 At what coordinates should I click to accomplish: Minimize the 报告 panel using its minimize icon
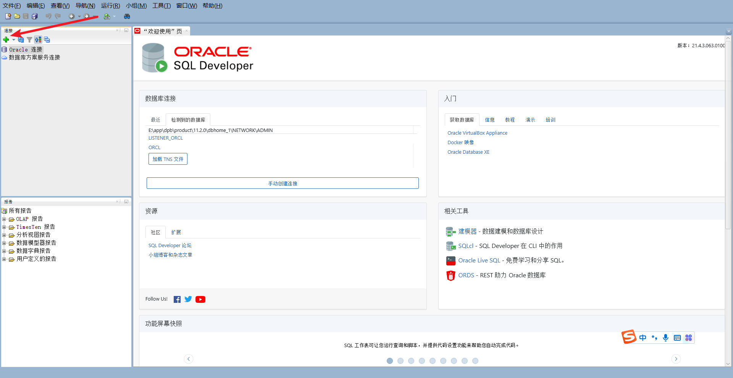pos(126,201)
